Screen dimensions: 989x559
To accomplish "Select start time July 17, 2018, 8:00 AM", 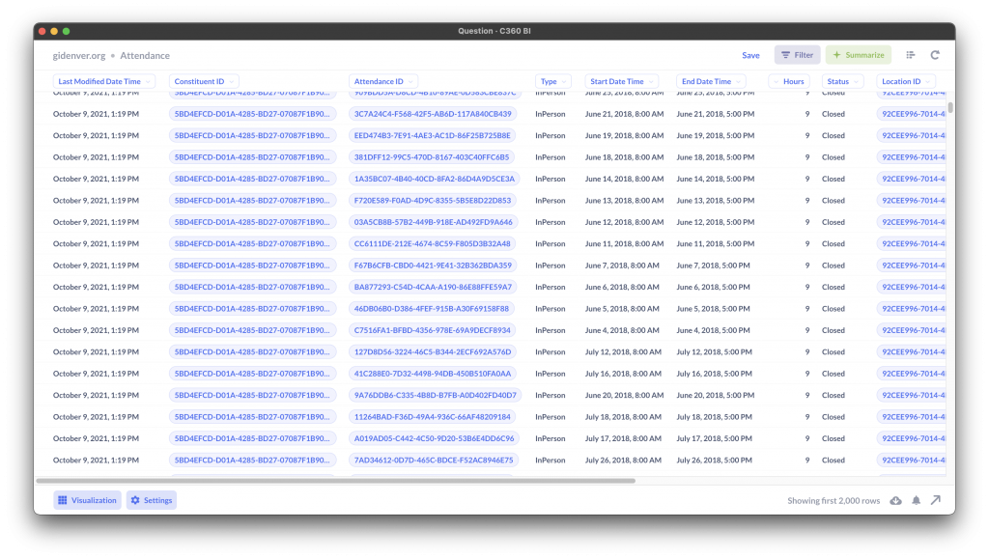I will [x=623, y=438].
